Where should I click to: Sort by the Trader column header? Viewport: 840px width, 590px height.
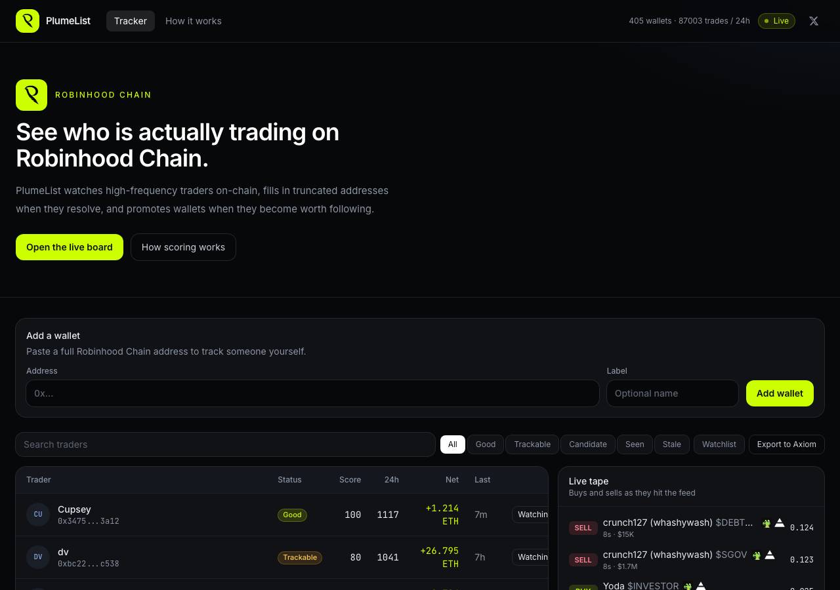coord(39,480)
